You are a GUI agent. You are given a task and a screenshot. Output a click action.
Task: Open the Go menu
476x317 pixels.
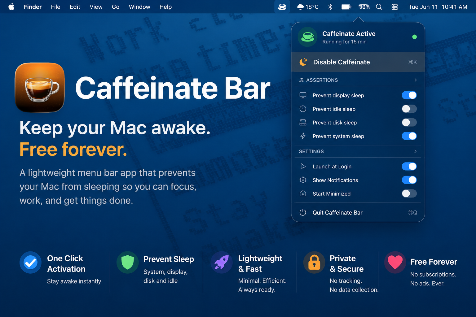pyautogui.click(x=116, y=7)
